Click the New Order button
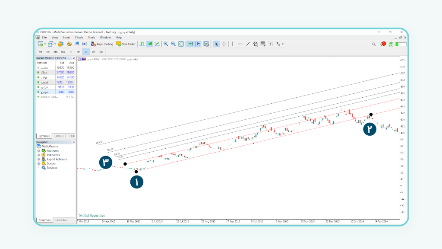Screen dimensions: 442x249 [x=126, y=44]
